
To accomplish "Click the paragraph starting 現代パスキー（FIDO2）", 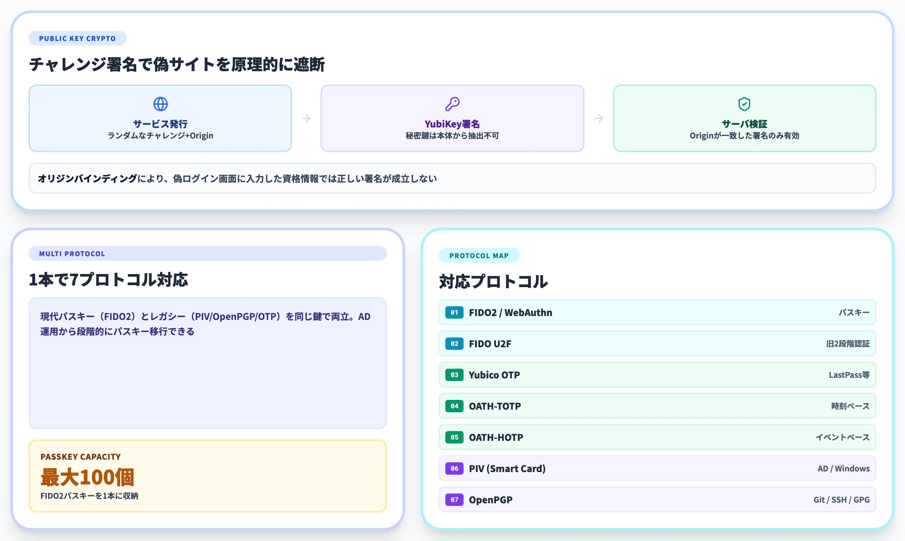I will (206, 324).
